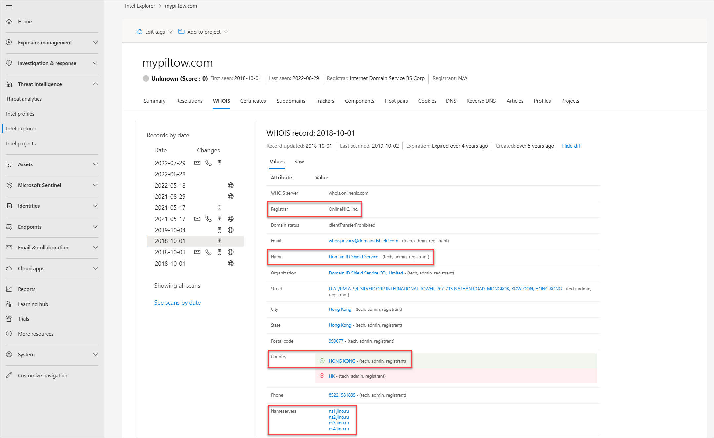This screenshot has width=714, height=438.
Task: Click the phone icon on 2021-05-17 record
Action: point(208,219)
